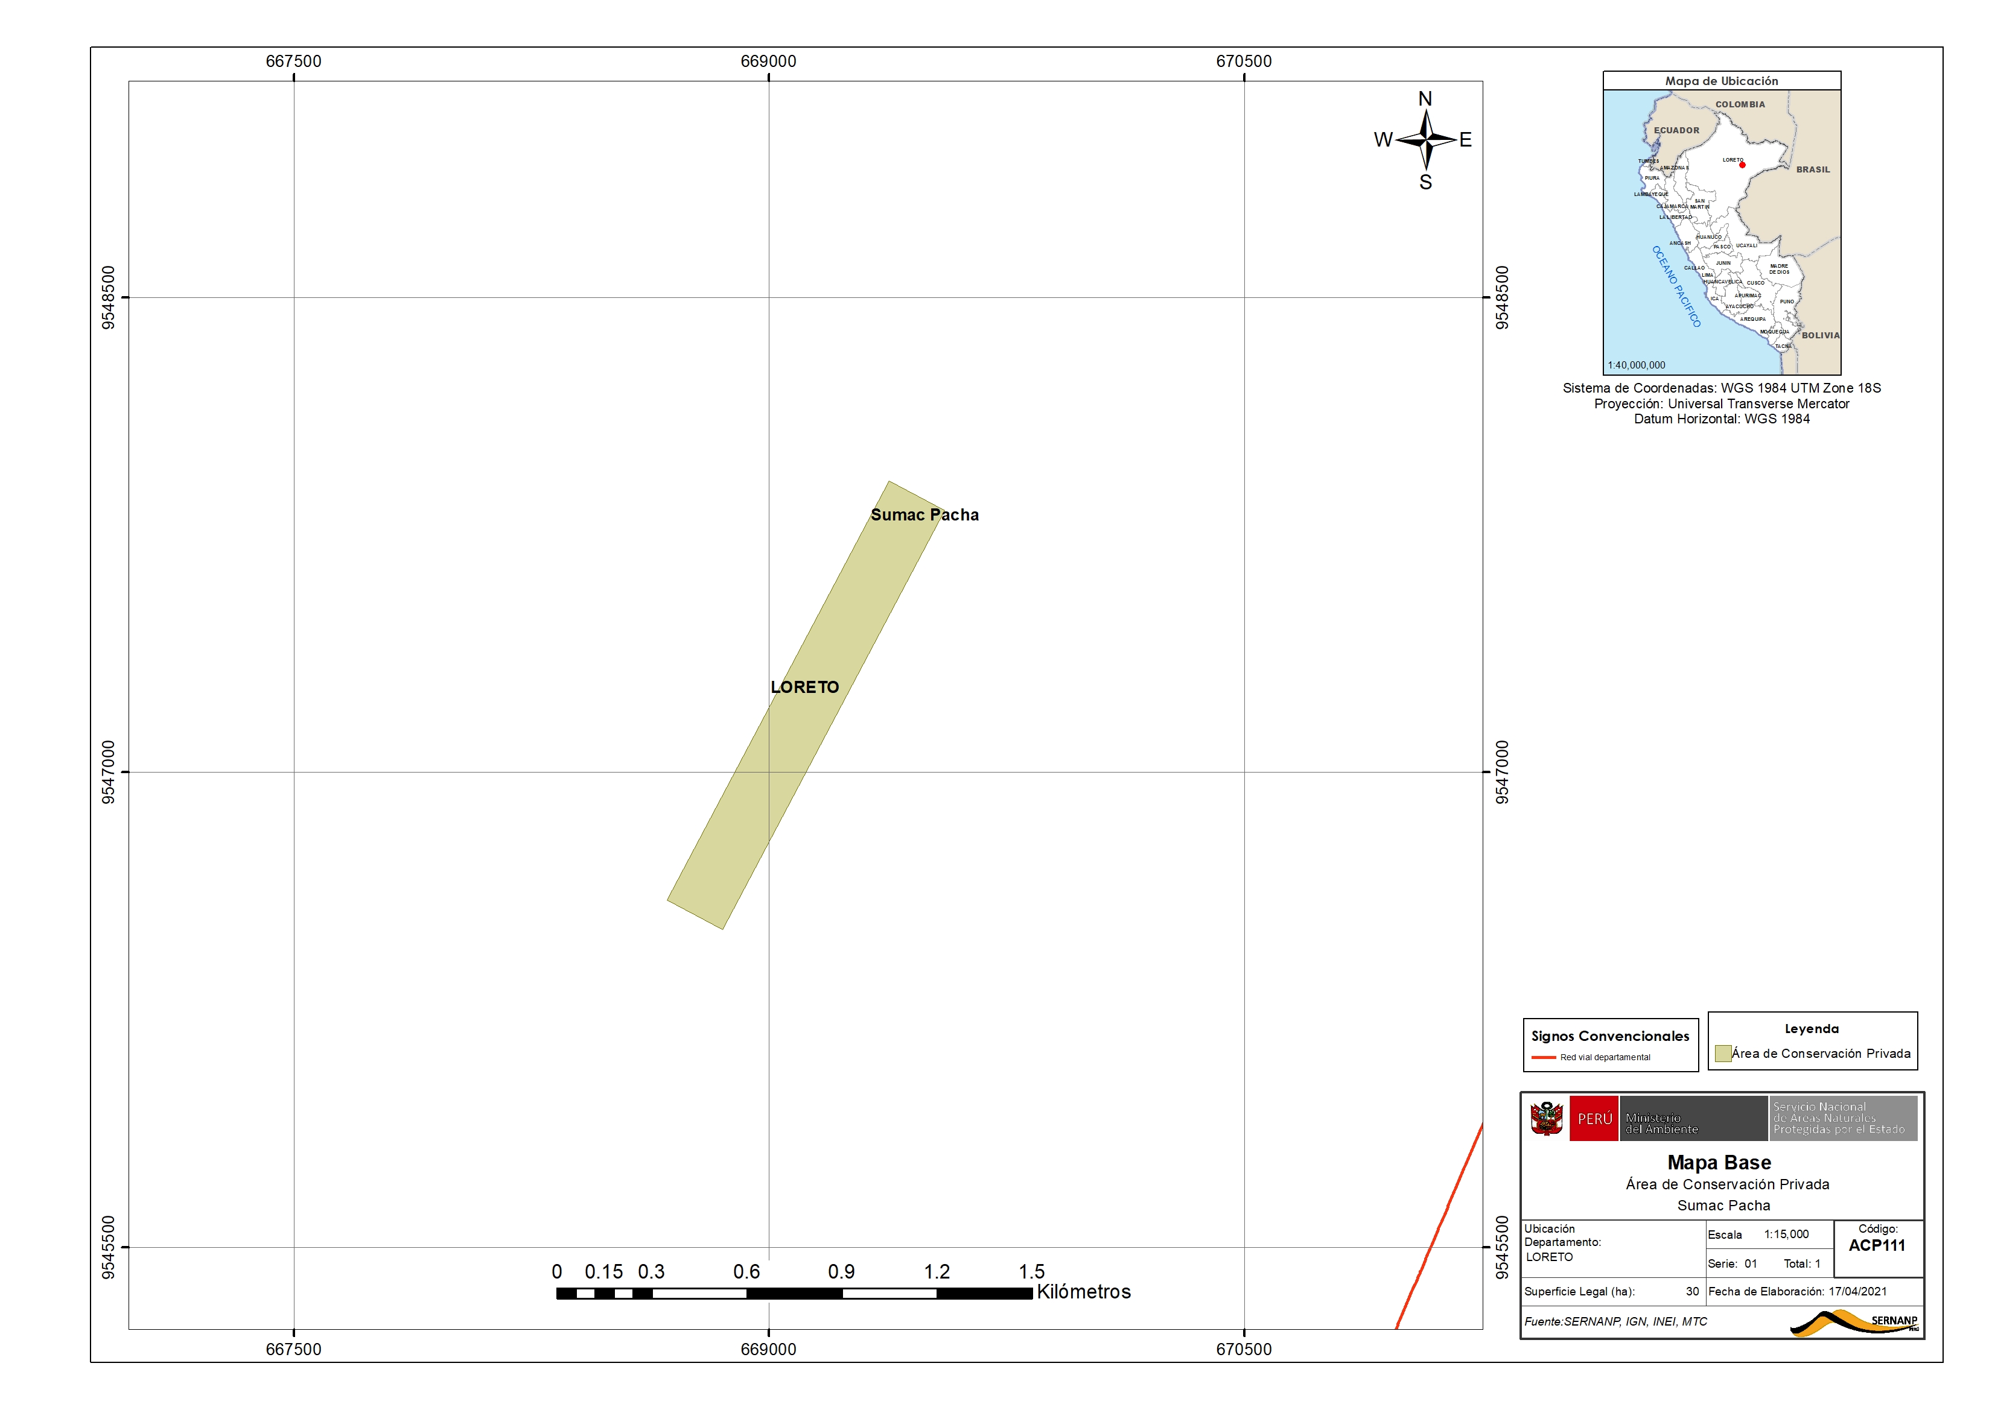Click the '1:40,000,000' inset scale text

tap(1636, 365)
